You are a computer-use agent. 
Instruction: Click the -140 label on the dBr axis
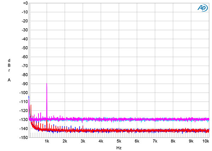click(24, 129)
